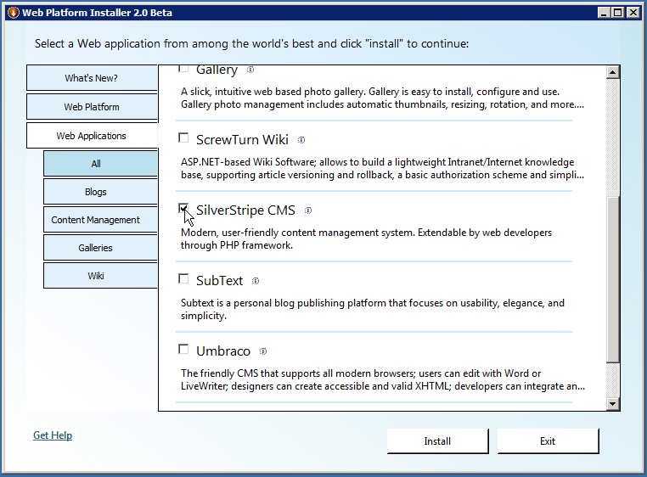Click the scrollbar down arrow
Viewport: 647px width, 477px height.
tap(613, 404)
